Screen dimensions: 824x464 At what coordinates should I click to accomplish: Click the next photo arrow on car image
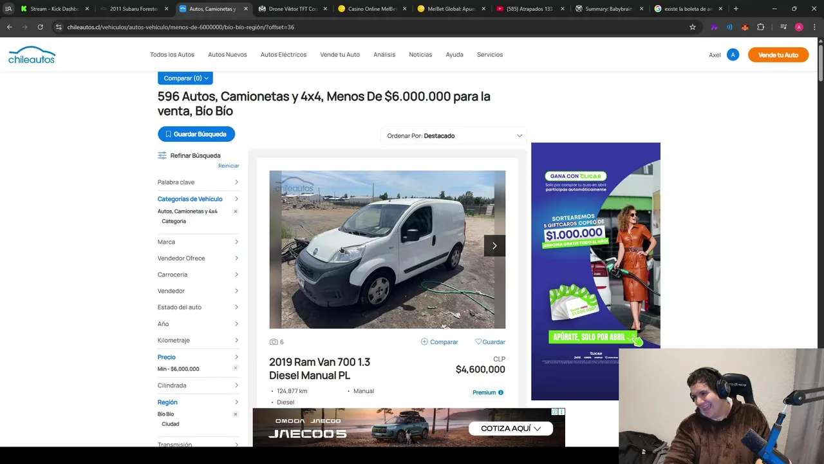tap(494, 246)
